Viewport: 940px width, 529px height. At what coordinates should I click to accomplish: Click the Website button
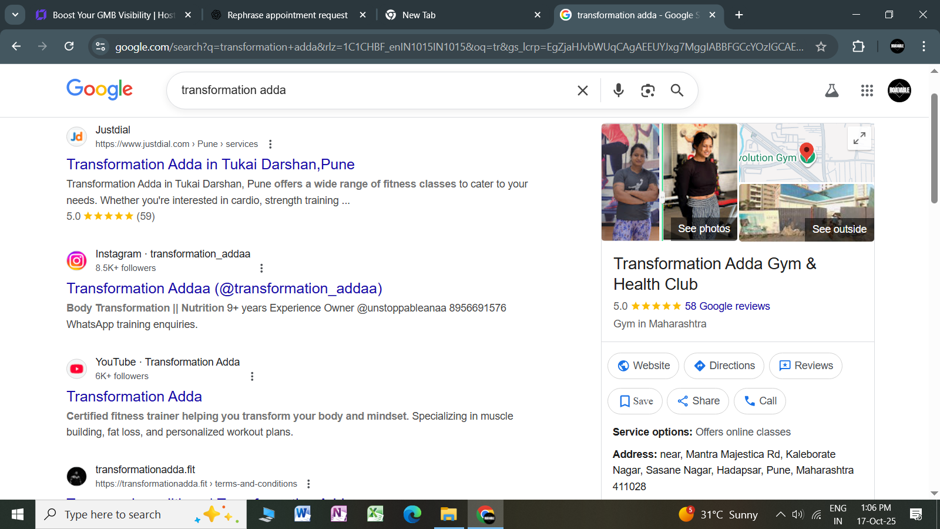(643, 366)
